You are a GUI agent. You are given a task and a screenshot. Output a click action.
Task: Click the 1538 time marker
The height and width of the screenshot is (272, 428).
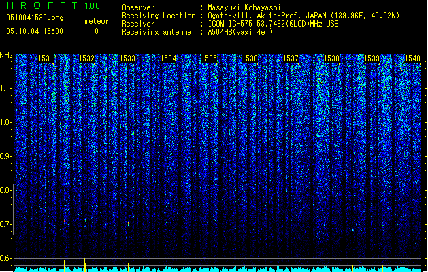tap(331, 58)
